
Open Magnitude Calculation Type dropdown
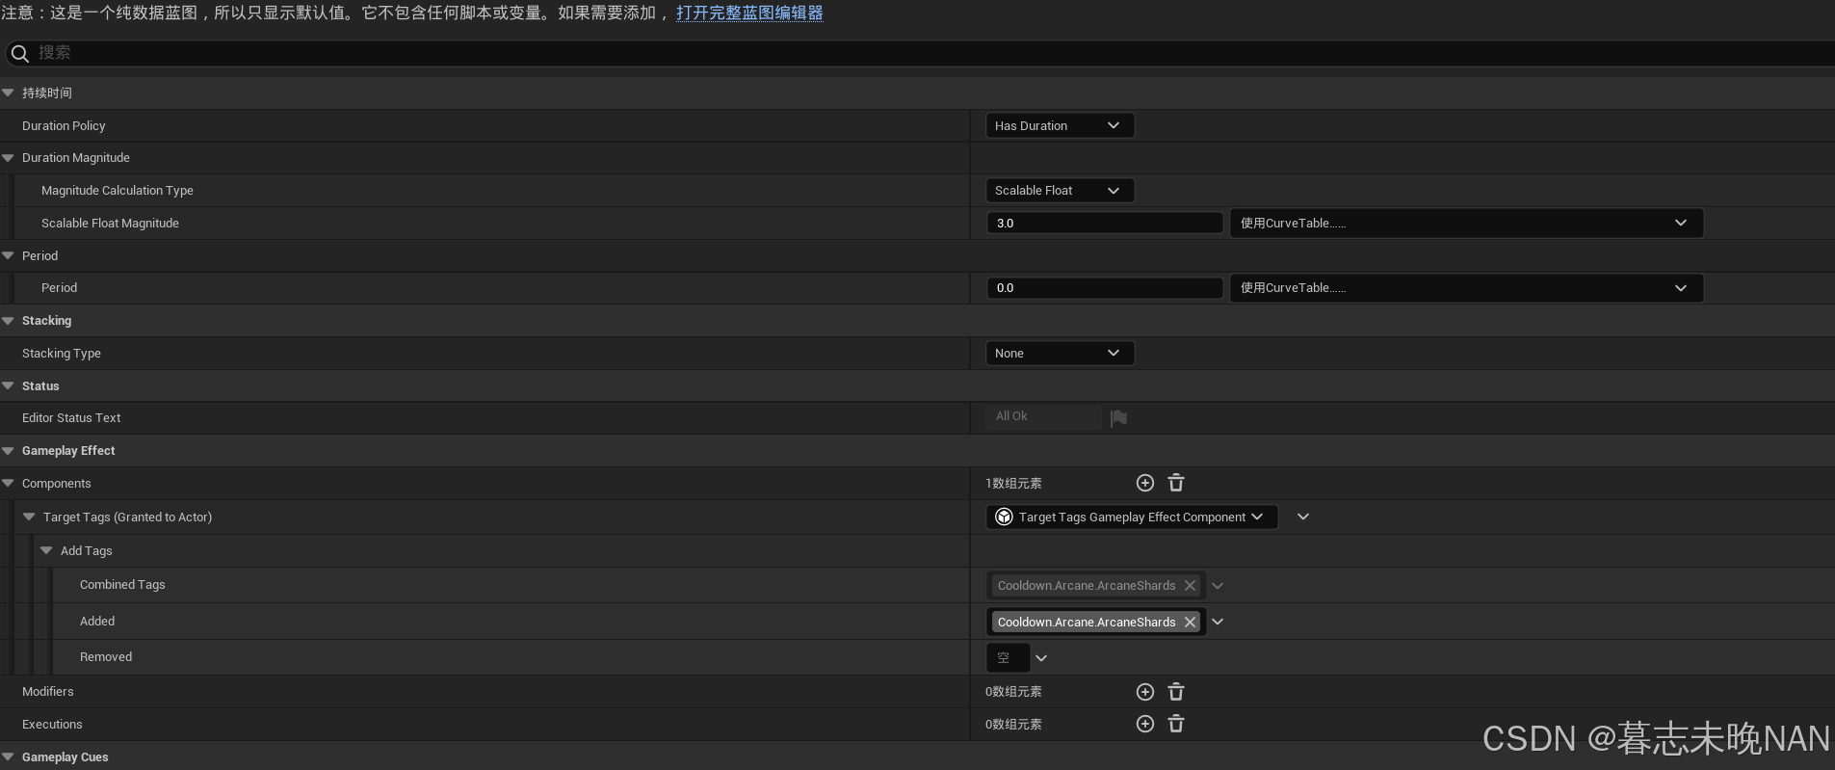(x=1060, y=191)
